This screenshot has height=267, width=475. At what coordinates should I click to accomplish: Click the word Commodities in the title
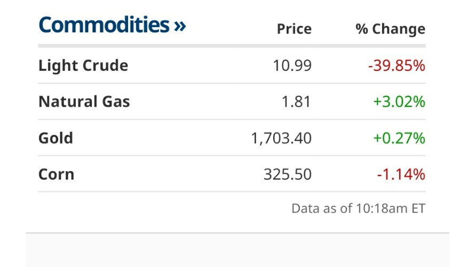[104, 25]
